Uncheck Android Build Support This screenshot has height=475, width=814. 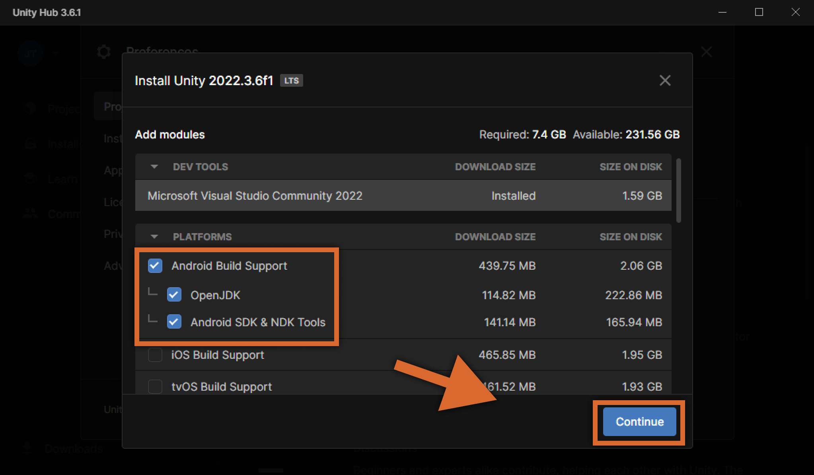155,266
